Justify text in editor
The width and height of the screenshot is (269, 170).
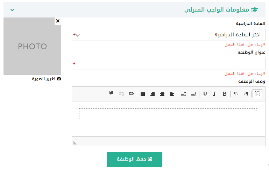(x=143, y=94)
